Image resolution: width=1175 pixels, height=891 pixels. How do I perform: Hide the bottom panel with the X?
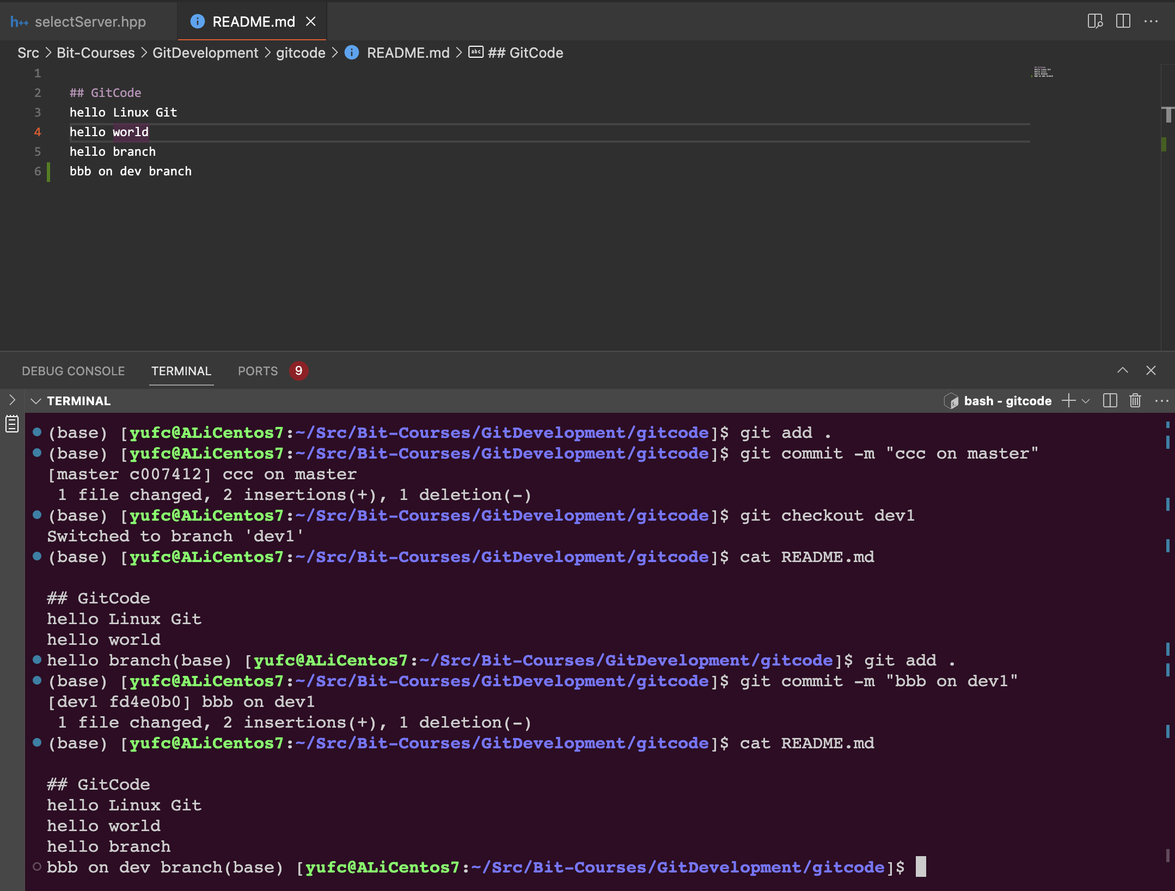click(x=1151, y=370)
